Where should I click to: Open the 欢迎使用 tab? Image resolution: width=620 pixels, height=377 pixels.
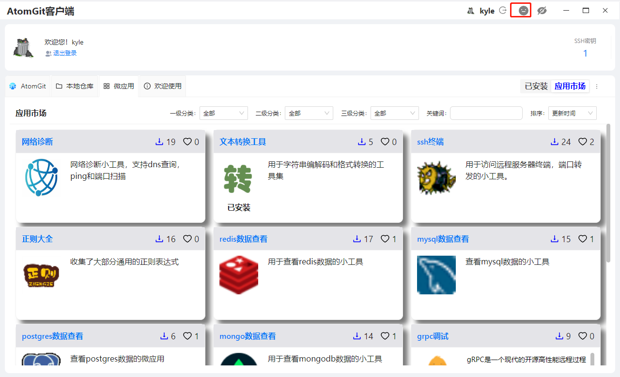pos(163,86)
